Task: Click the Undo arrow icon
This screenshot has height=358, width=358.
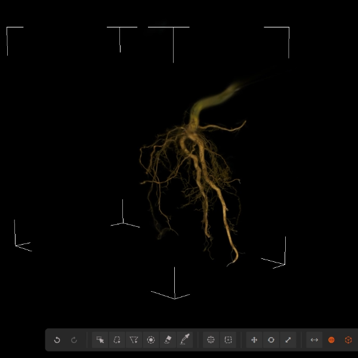Action: [57, 340]
